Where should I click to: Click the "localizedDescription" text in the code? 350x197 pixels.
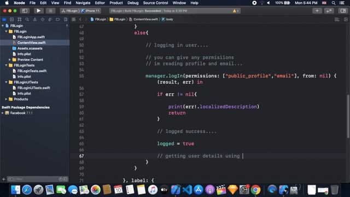228,107
